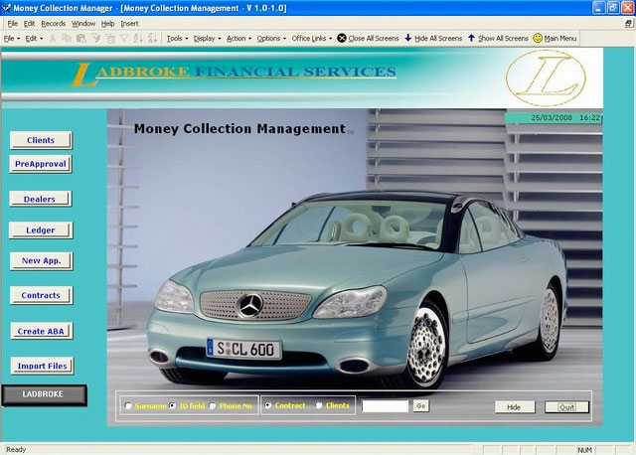Click the application icon in title bar
This screenshot has width=636, height=455.
coord(6,8)
